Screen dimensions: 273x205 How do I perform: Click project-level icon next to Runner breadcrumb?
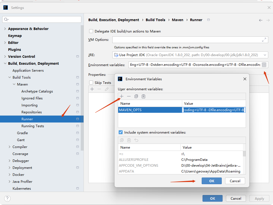point(208,20)
